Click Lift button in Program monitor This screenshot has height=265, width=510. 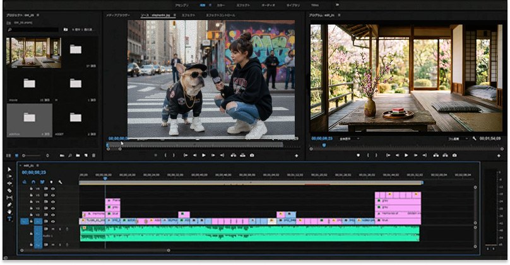(x=436, y=155)
